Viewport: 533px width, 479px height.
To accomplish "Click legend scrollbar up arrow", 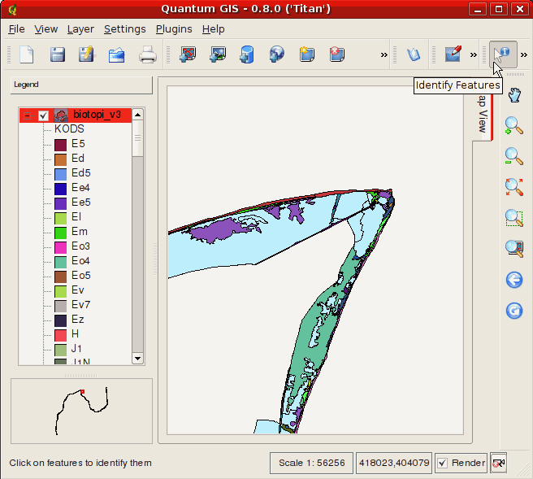I will pyautogui.click(x=137, y=115).
